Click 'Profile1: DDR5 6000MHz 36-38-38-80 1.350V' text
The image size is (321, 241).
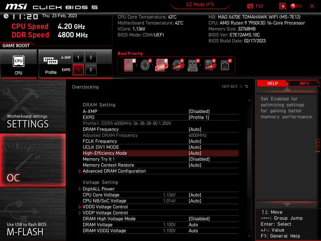point(127,123)
